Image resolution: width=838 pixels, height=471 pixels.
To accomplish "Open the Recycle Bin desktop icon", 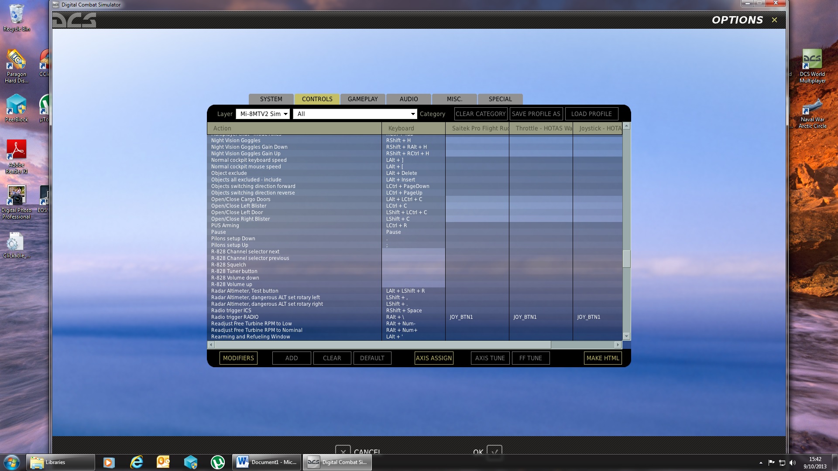I will 17,18.
